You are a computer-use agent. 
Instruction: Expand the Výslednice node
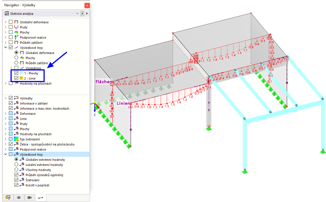pyautogui.click(x=11, y=68)
